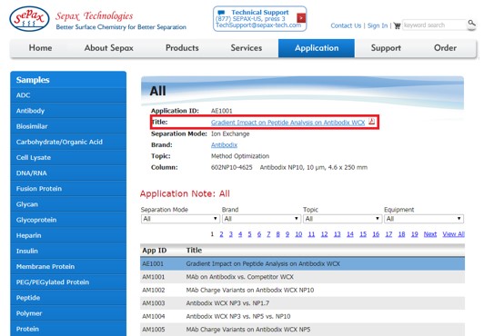Select row AE1001 Gradient Impact on Peptide Analysis
Viewport: 504px width, 336px height.
(x=302, y=263)
